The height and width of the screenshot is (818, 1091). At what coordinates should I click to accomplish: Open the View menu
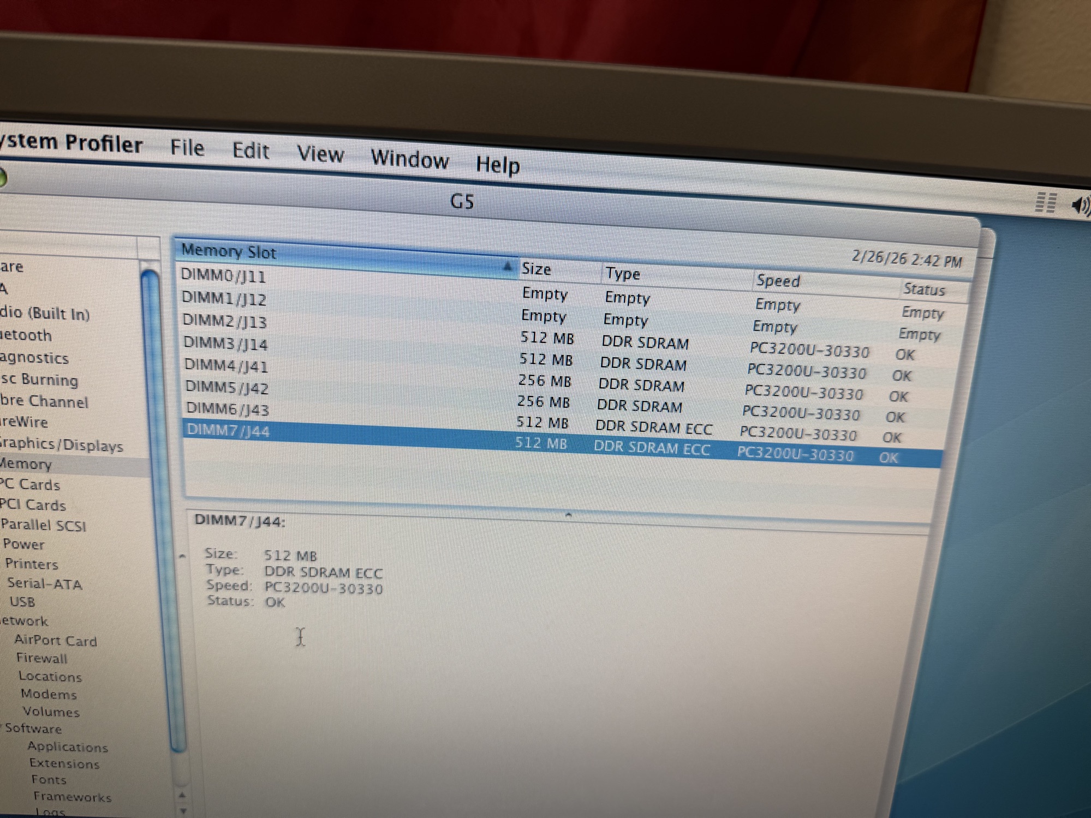coord(320,154)
